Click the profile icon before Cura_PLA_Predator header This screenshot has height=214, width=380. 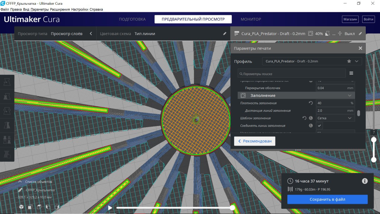tap(237, 34)
